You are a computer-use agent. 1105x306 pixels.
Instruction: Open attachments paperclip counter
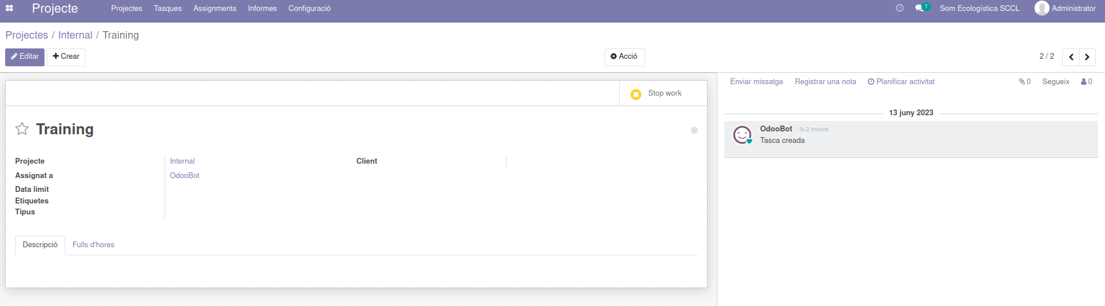click(x=1024, y=82)
